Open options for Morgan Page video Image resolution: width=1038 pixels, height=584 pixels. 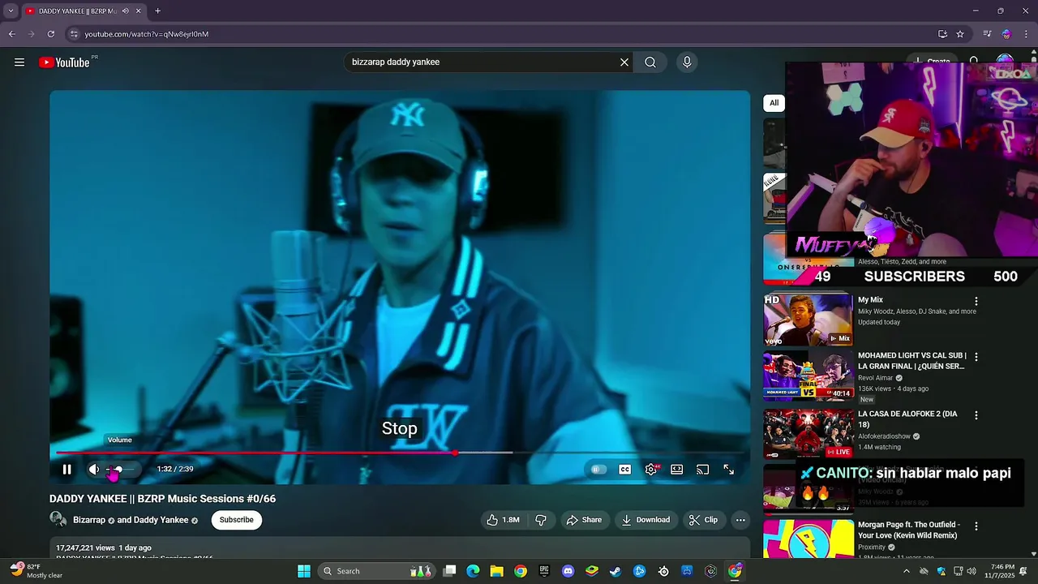click(976, 526)
